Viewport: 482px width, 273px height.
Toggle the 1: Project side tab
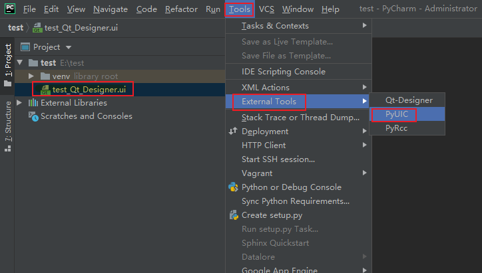tap(8, 60)
